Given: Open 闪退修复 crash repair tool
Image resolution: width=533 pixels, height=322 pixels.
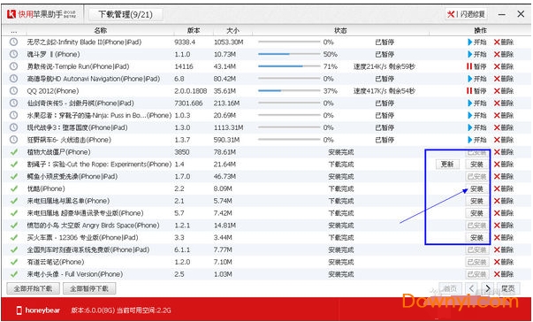Looking at the screenshot, I should [x=467, y=14].
